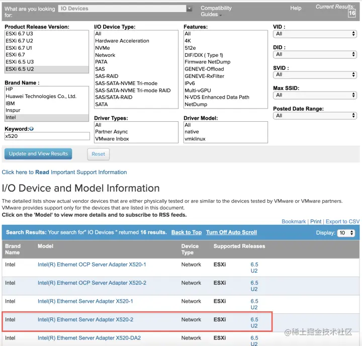
Task: Open Read Important Support Information link
Action: [64, 172]
